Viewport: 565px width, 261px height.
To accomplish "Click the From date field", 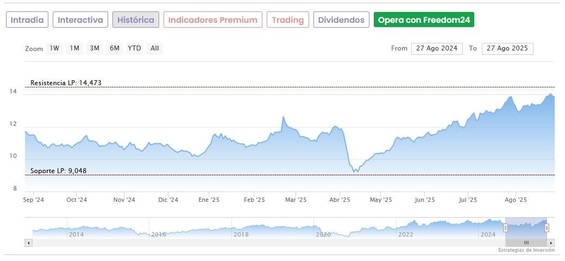I will point(437,48).
